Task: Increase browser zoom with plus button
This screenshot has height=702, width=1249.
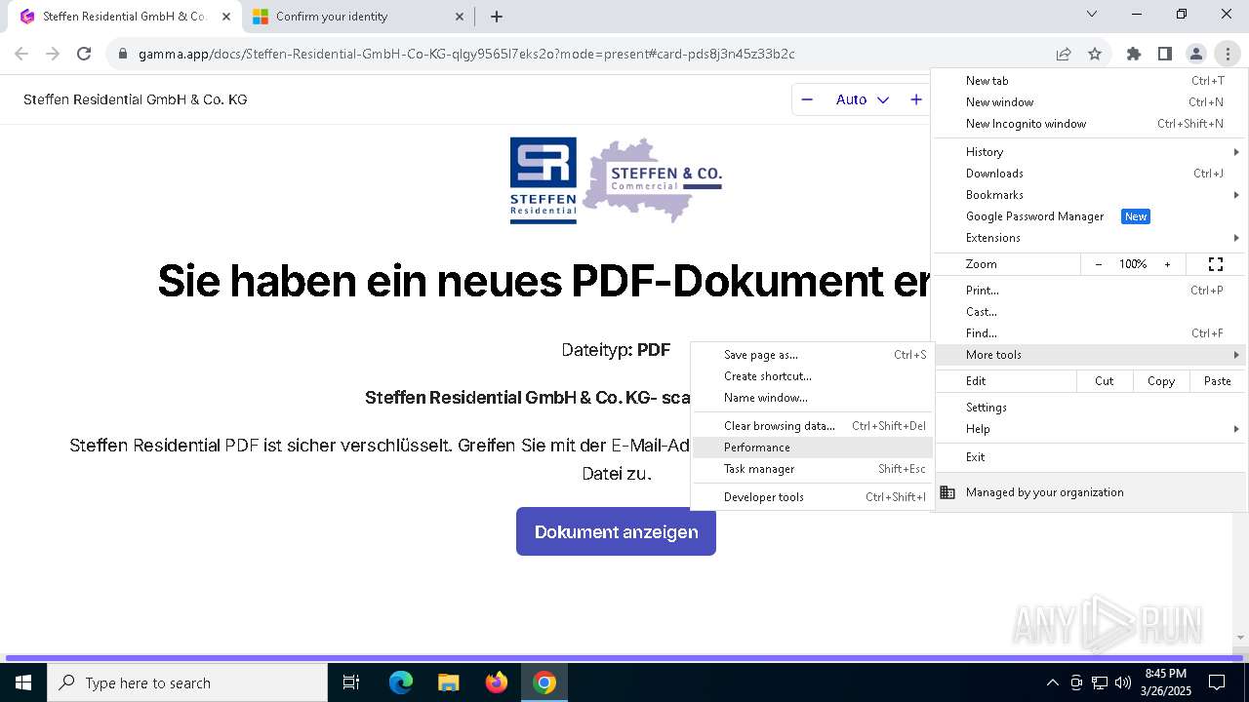Action: [1167, 264]
